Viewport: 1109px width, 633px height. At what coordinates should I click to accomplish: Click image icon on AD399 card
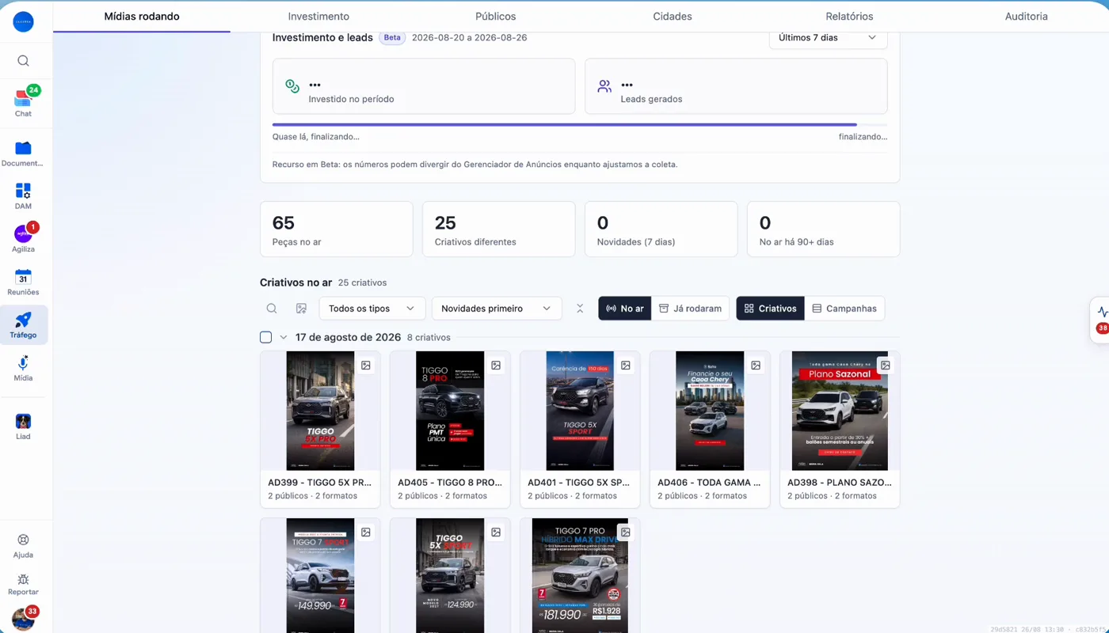pos(366,366)
